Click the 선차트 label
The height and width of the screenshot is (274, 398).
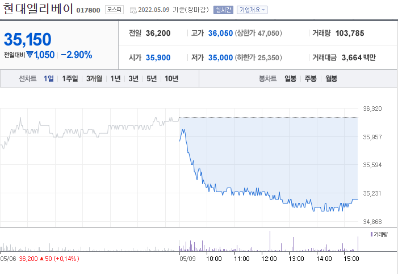tap(27, 78)
